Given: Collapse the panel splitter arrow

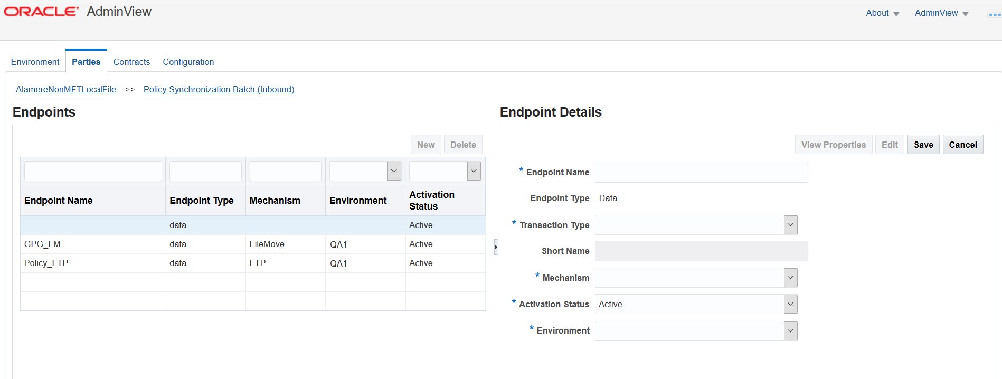Looking at the screenshot, I should 496,247.
